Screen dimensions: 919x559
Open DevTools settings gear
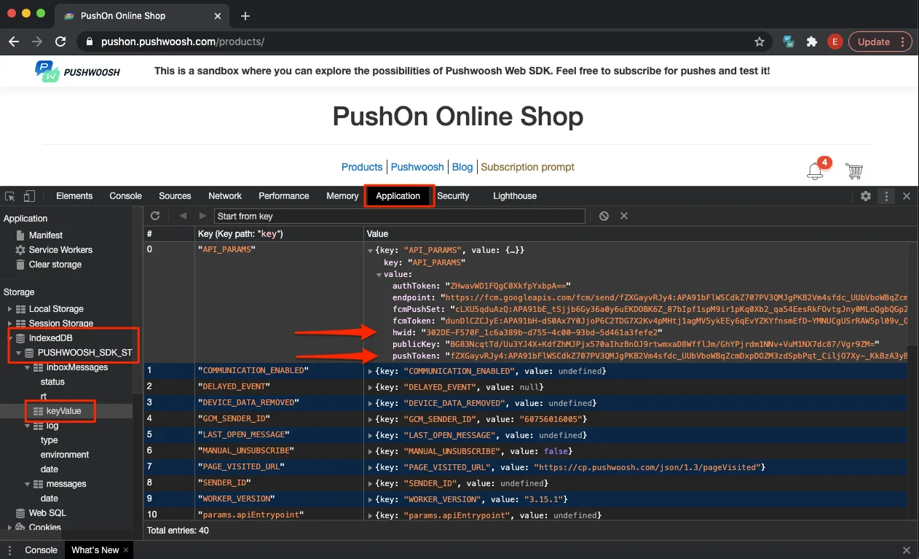(x=866, y=195)
